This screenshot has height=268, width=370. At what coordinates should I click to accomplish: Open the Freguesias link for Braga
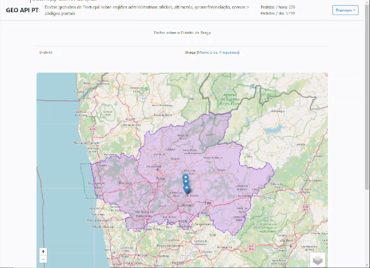click(228, 52)
